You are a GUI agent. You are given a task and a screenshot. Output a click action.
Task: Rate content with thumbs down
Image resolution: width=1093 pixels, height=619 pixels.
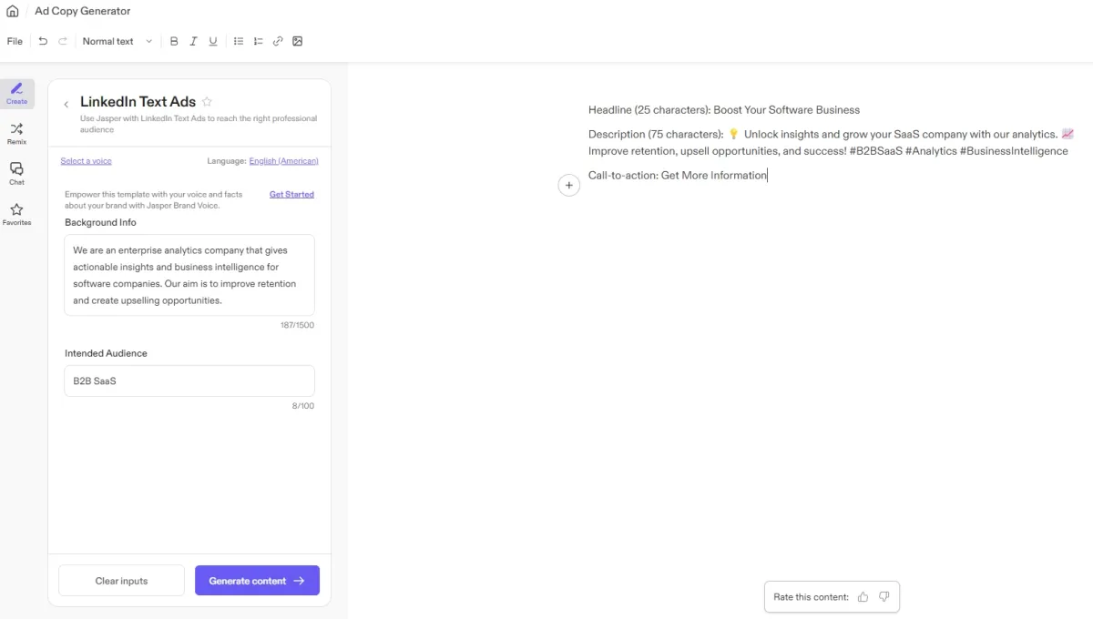884,597
